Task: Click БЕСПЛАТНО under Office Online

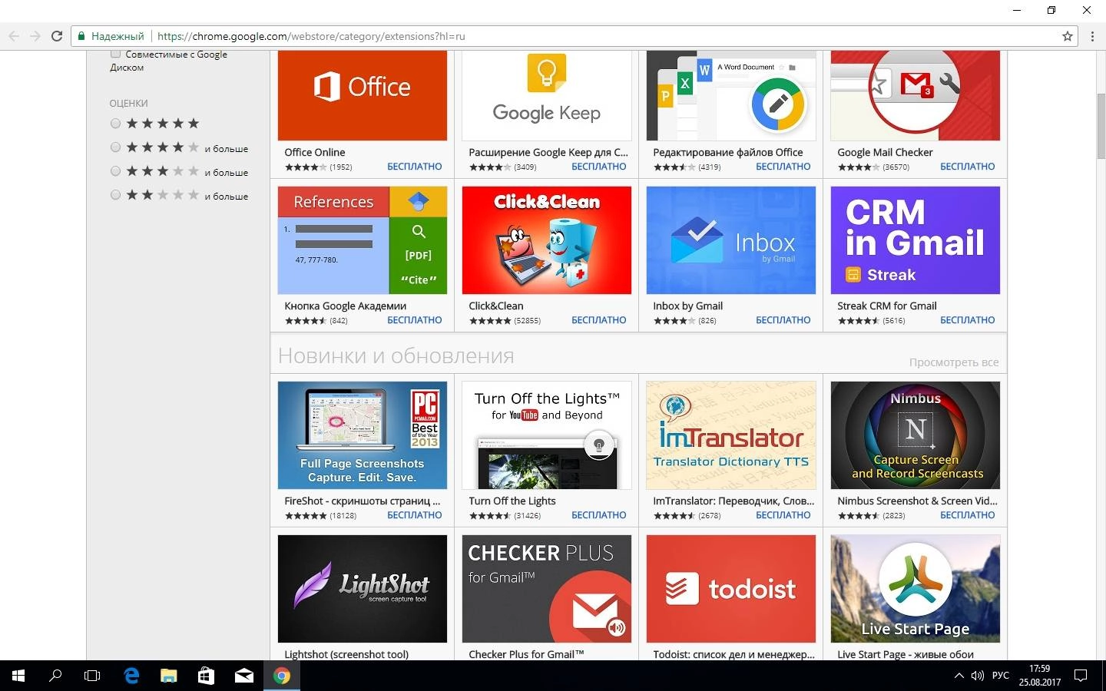Action: pos(415,167)
